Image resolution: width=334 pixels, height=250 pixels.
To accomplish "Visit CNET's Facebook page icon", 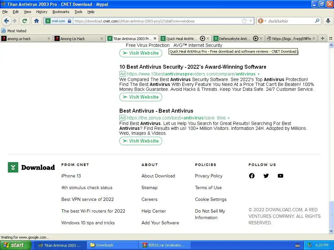I will [x=252, y=176].
